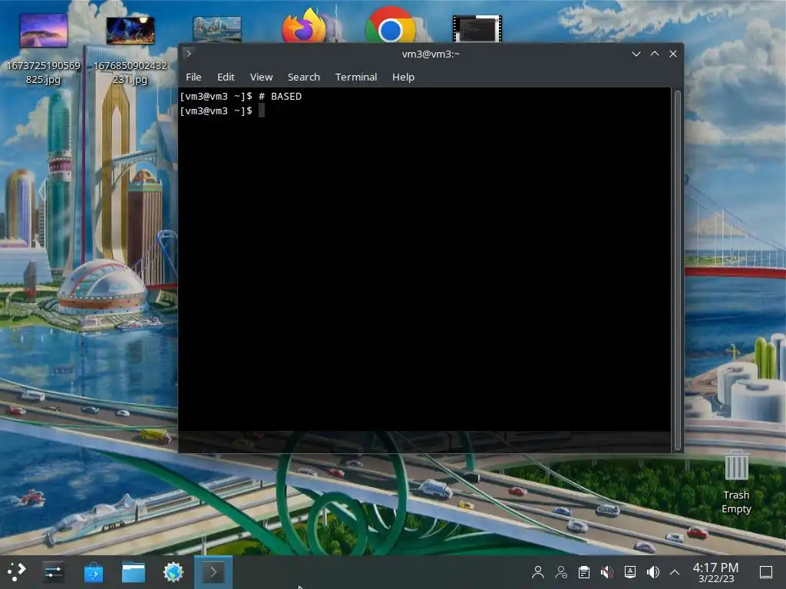Select the city skyline image desktop thumbnail
Viewport: 786px width, 589px height.
[x=217, y=29]
